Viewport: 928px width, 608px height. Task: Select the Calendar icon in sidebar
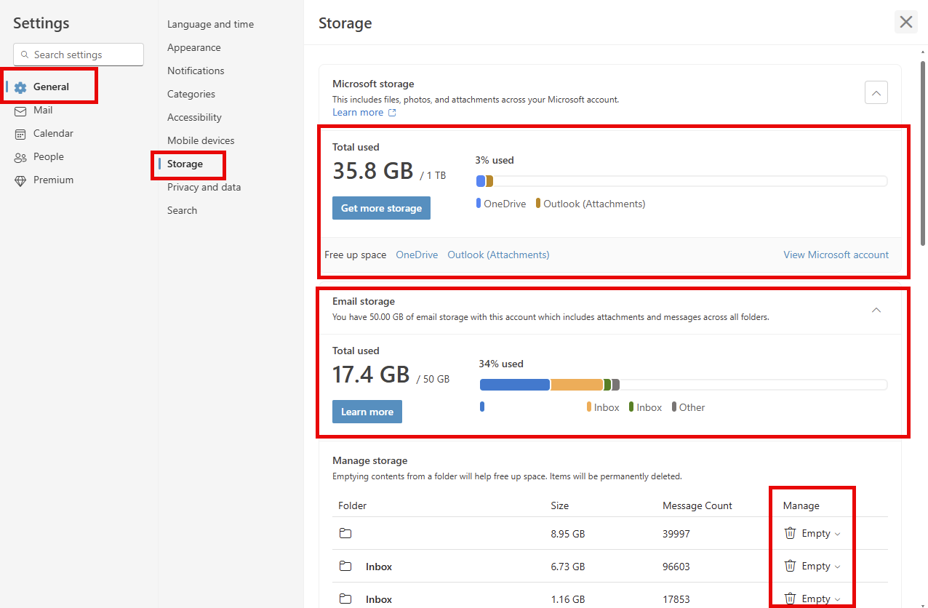tap(20, 134)
